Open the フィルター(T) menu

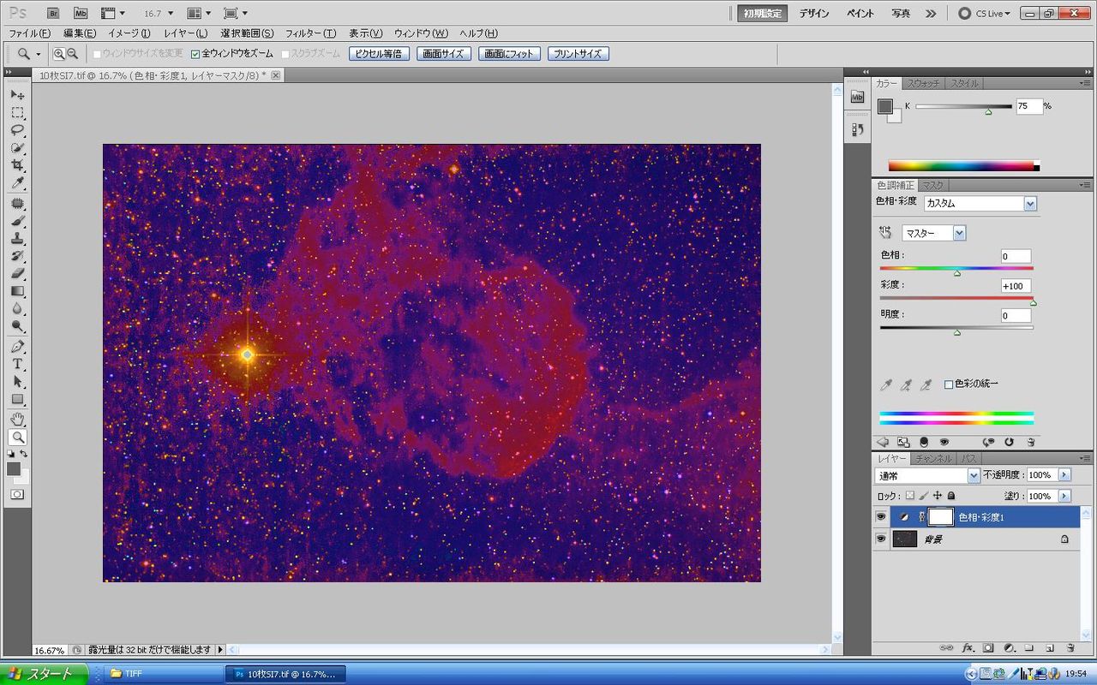(x=310, y=33)
